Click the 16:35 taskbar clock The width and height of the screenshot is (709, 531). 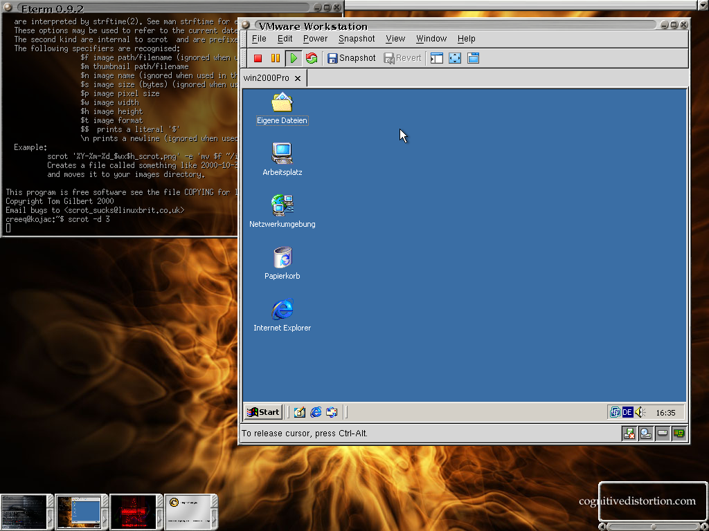pyautogui.click(x=665, y=413)
